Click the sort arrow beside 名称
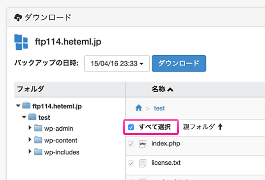Viewport: 265px width, 180px height. coord(170,89)
